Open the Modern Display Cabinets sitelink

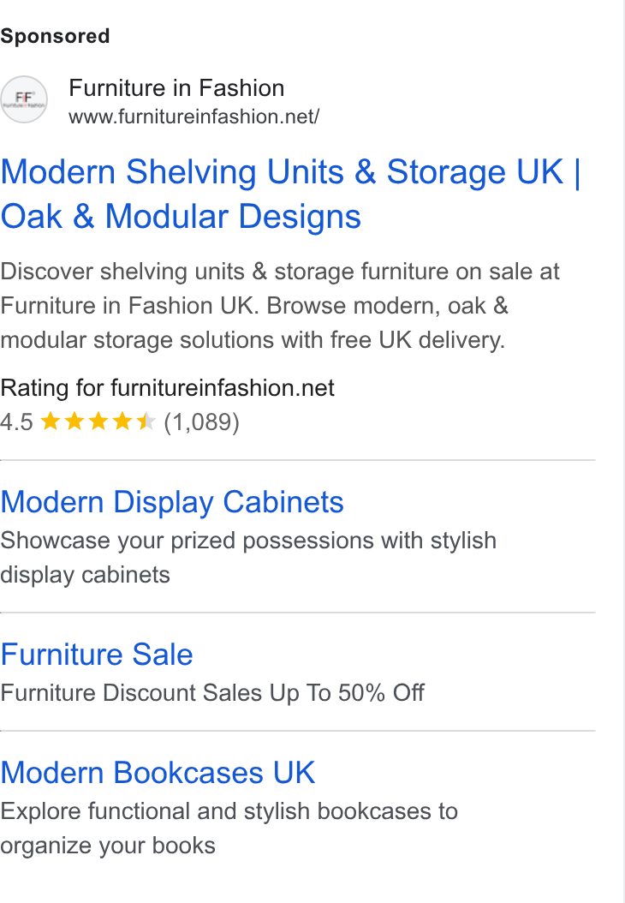coord(172,501)
